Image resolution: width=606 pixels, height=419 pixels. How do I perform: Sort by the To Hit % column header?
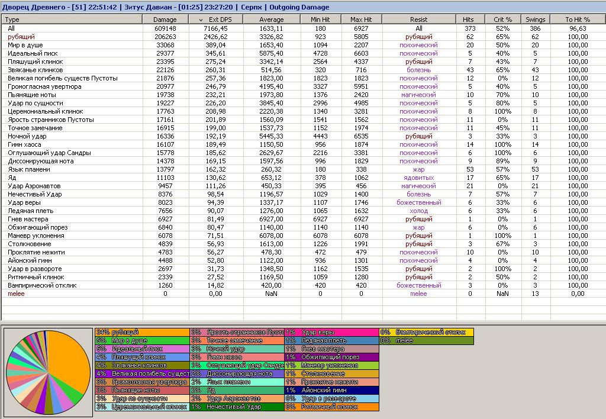pyautogui.click(x=578, y=20)
